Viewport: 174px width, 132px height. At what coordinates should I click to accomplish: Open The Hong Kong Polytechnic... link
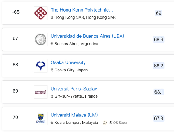82,10
